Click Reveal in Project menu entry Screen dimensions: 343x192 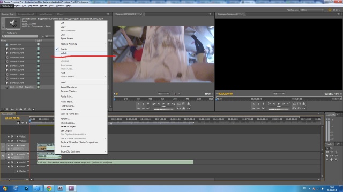click(81, 127)
